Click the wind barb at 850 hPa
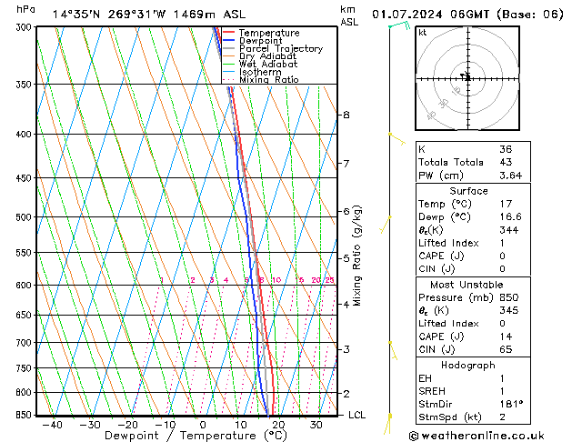Image resolution: width=572 pixels, height=442 pixels. [390, 421]
